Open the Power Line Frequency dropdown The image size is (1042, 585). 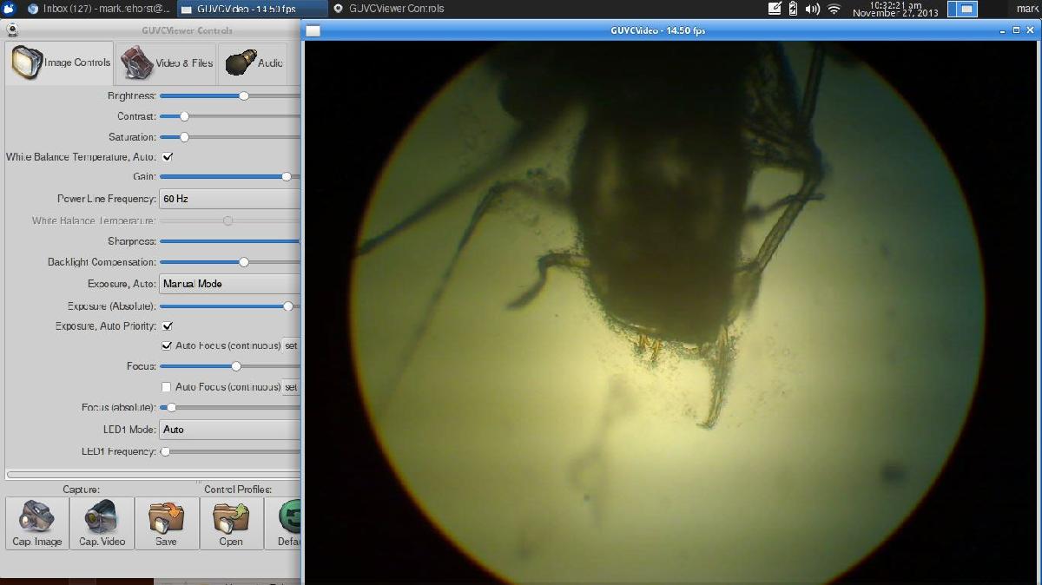[x=229, y=199]
